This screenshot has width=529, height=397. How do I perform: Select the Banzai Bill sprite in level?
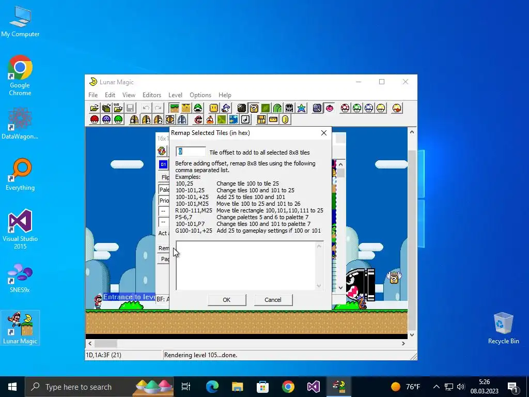click(360, 284)
